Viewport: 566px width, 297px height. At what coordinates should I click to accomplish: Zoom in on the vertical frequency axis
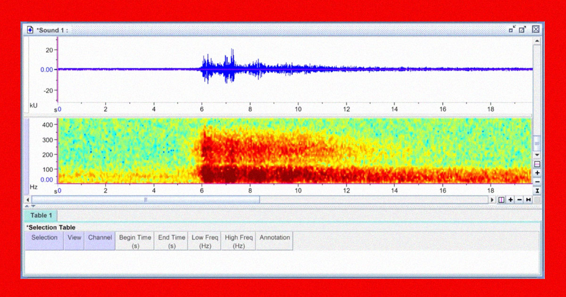coord(537,173)
